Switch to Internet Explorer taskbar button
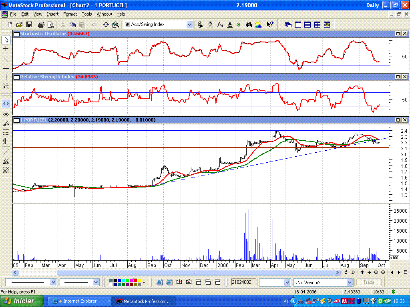 click(79, 301)
